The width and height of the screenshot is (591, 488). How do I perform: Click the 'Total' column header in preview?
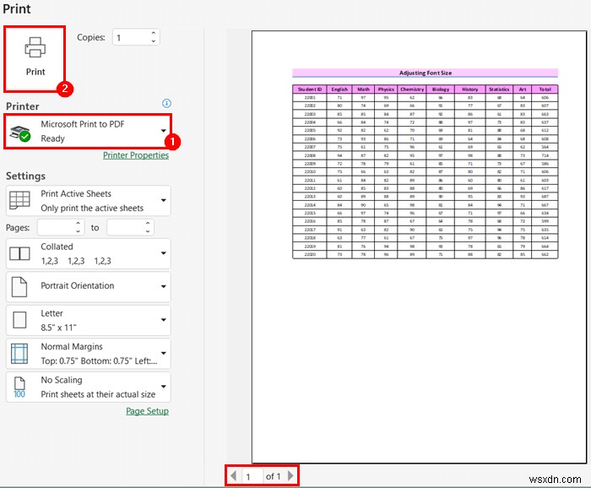545,89
